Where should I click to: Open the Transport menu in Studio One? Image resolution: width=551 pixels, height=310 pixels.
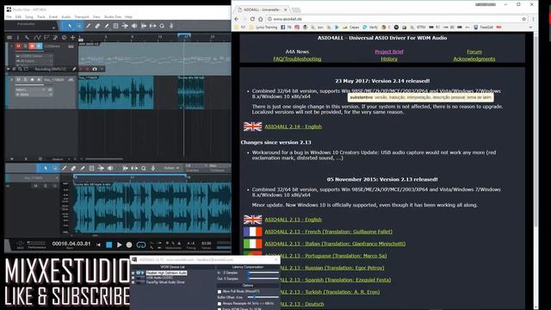(82, 17)
